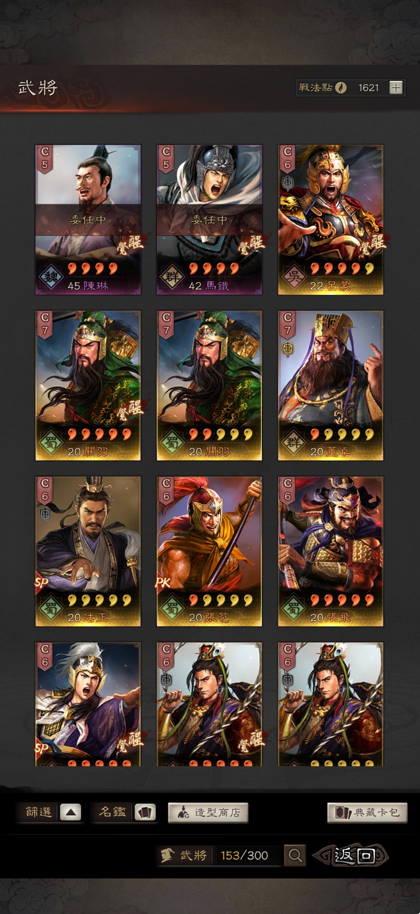Select the 馬鐵 level 42 general card

[209, 220]
